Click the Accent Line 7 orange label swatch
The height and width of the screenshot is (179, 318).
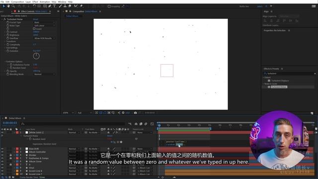(x=17, y=174)
